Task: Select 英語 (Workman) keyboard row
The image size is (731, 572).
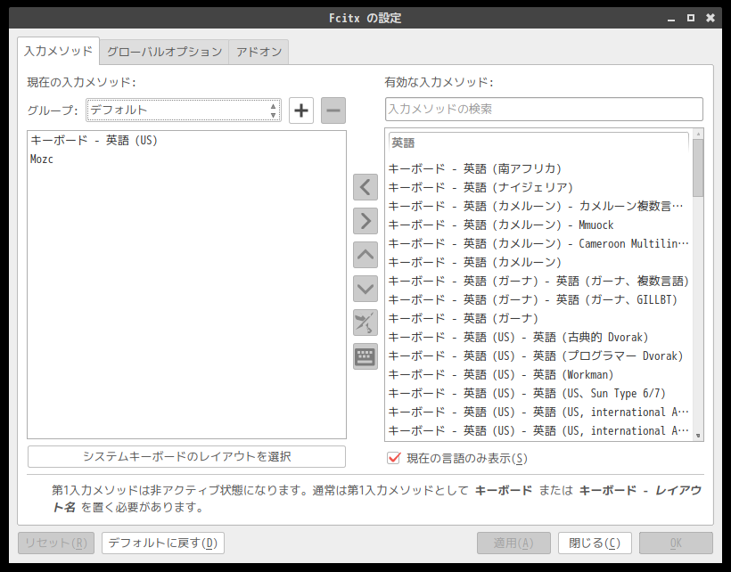Action: click(x=538, y=374)
